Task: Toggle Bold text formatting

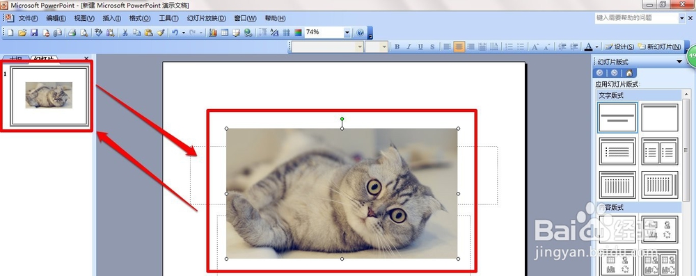Action: coord(397,47)
